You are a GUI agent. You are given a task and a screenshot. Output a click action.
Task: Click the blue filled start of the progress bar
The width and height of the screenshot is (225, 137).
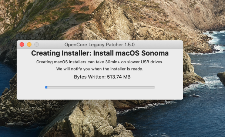(46, 87)
